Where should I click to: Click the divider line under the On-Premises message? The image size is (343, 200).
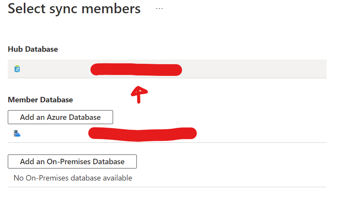[x=167, y=187]
